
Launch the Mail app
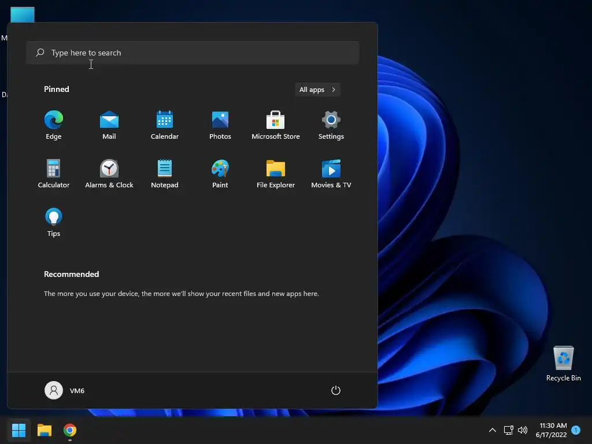[x=109, y=125]
